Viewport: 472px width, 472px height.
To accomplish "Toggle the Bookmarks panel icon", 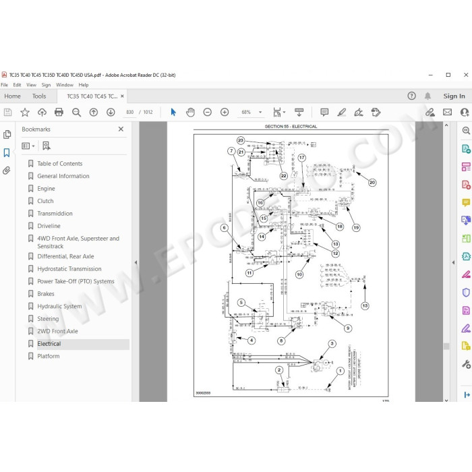I will (x=7, y=152).
